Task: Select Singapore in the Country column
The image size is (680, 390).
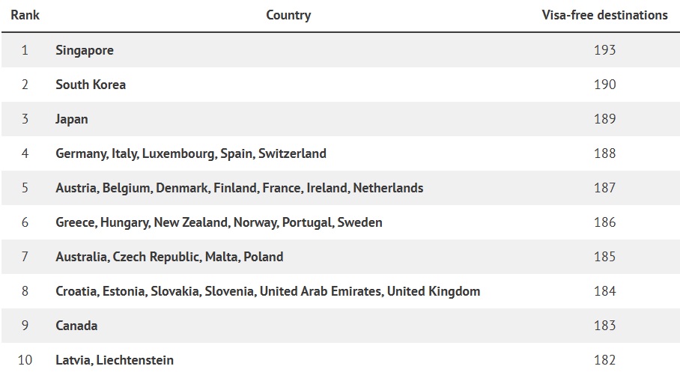Action: click(85, 50)
